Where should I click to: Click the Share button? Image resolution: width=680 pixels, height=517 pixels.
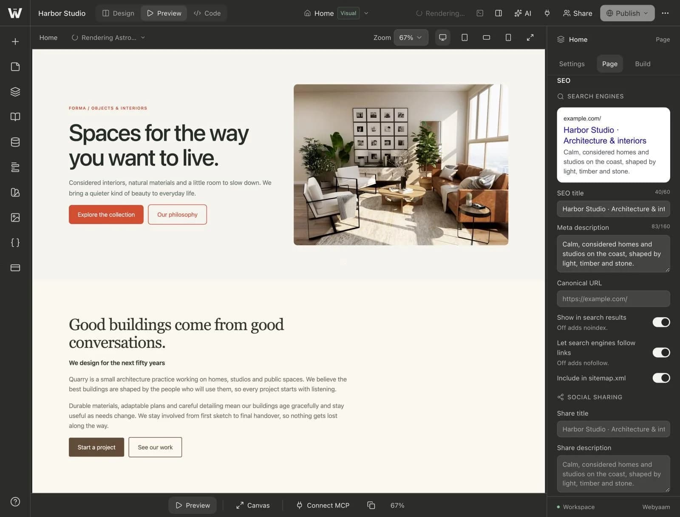click(x=578, y=13)
